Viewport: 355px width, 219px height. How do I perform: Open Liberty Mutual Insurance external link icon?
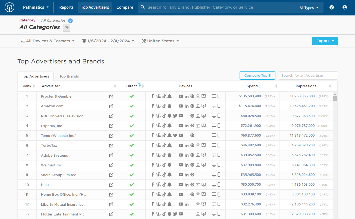pyautogui.click(x=111, y=204)
